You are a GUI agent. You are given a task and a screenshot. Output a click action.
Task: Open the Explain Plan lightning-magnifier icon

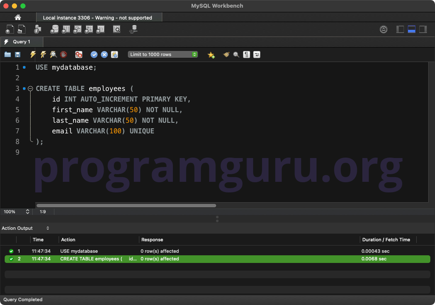[53, 54]
